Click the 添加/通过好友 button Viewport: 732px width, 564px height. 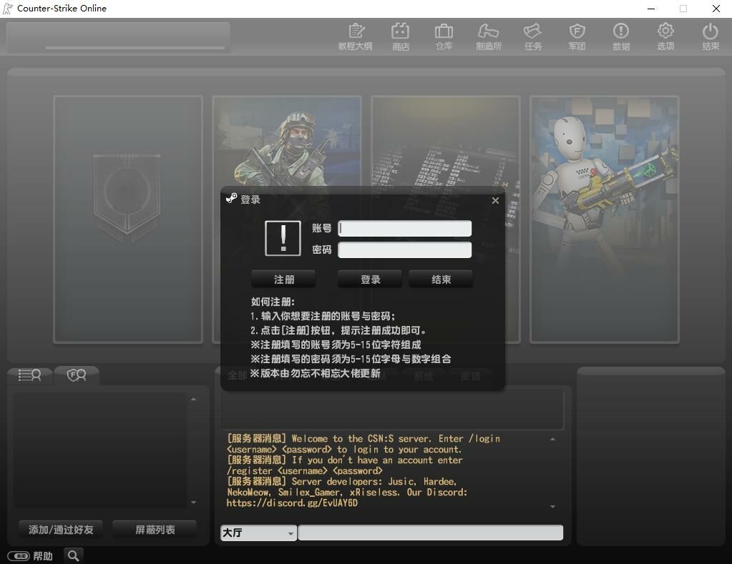pyautogui.click(x=61, y=530)
